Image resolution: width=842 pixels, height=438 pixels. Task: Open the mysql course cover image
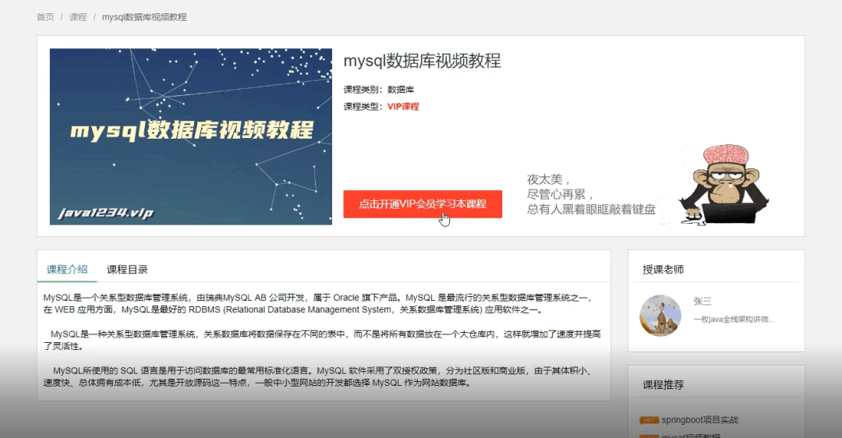click(191, 136)
